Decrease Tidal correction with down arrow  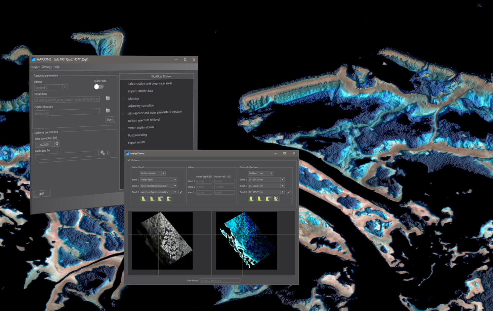pos(57,145)
